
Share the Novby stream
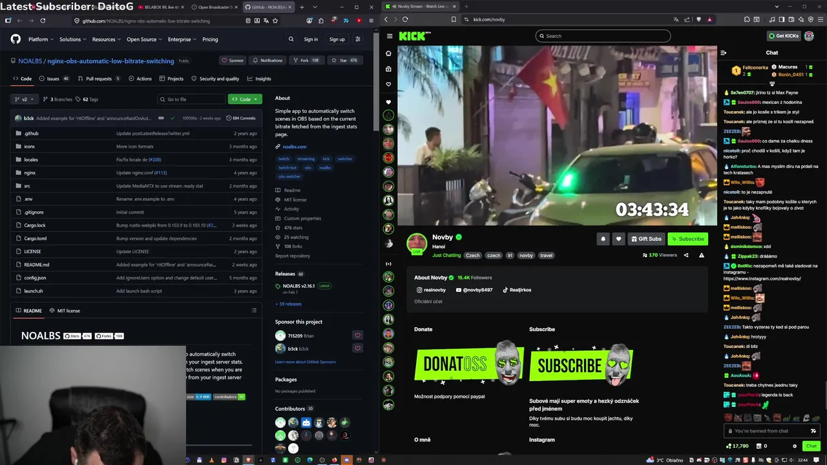[x=686, y=255]
